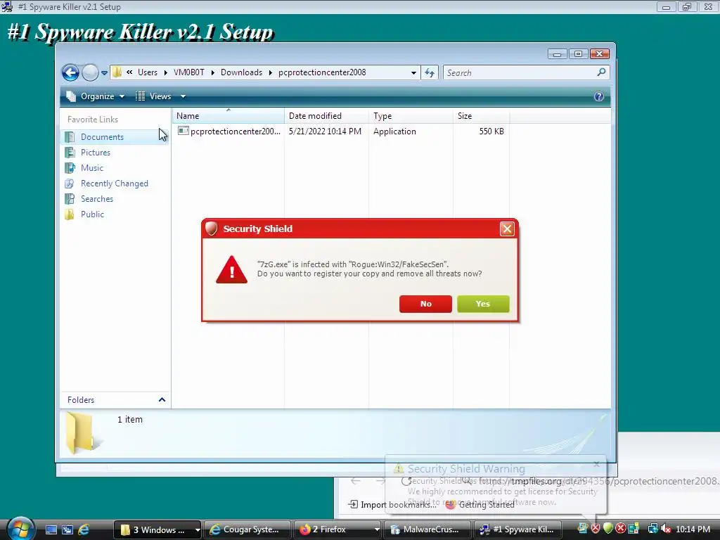Click the 10:14 PM taskbar clock
Viewport: 720px width, 540px height.
(693, 529)
